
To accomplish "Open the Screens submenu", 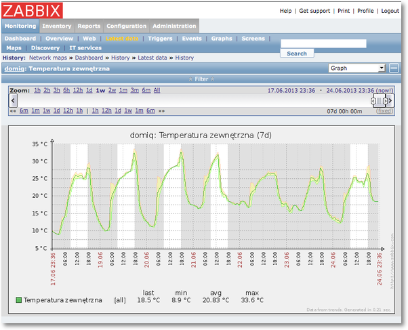I will 253,39.
